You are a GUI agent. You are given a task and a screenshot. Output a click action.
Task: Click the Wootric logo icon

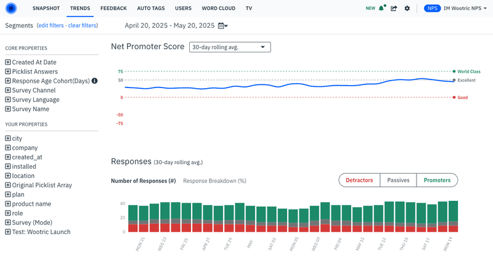point(11,9)
